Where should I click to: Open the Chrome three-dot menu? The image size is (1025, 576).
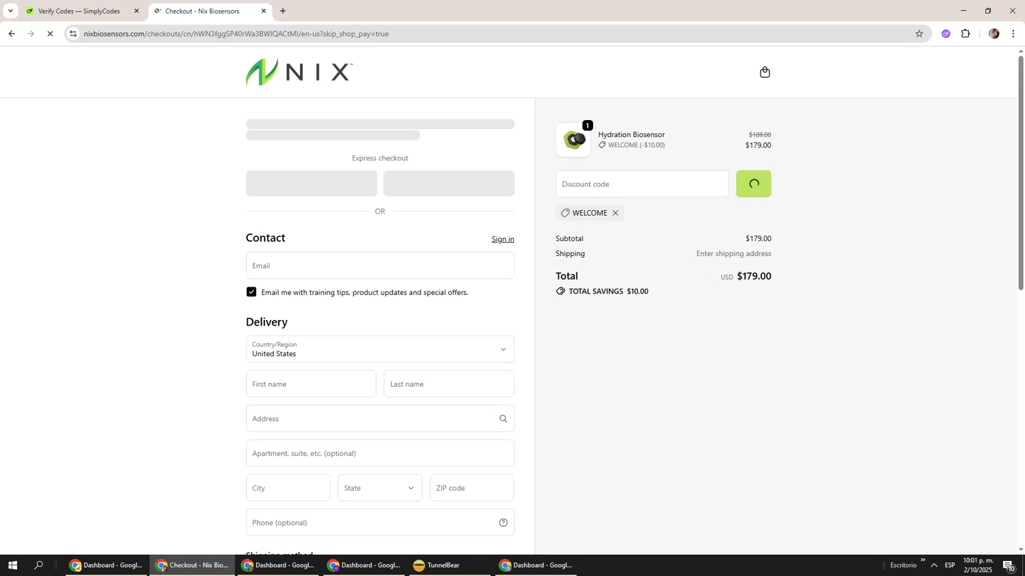coord(1013,33)
